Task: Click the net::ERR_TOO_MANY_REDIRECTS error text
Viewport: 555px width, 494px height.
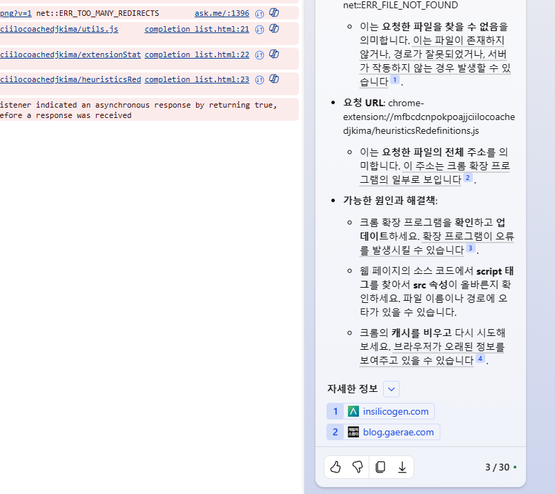Action: 98,13
